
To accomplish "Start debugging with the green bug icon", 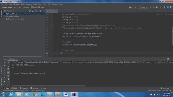I will pos(154,7).
